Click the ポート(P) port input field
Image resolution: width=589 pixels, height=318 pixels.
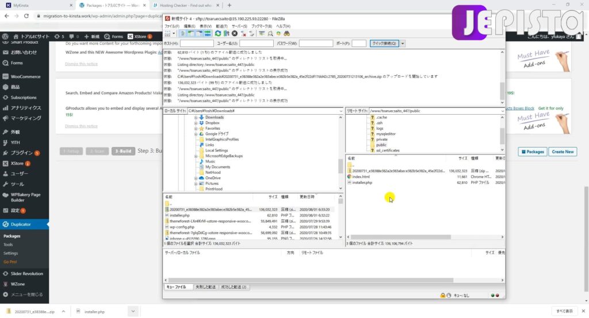pyautogui.click(x=359, y=44)
